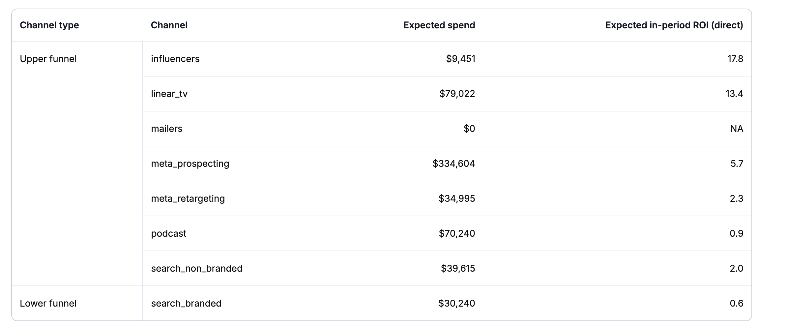Image resolution: width=789 pixels, height=329 pixels.
Task: Select the meta_prospecting channel cell
Action: [x=190, y=164]
